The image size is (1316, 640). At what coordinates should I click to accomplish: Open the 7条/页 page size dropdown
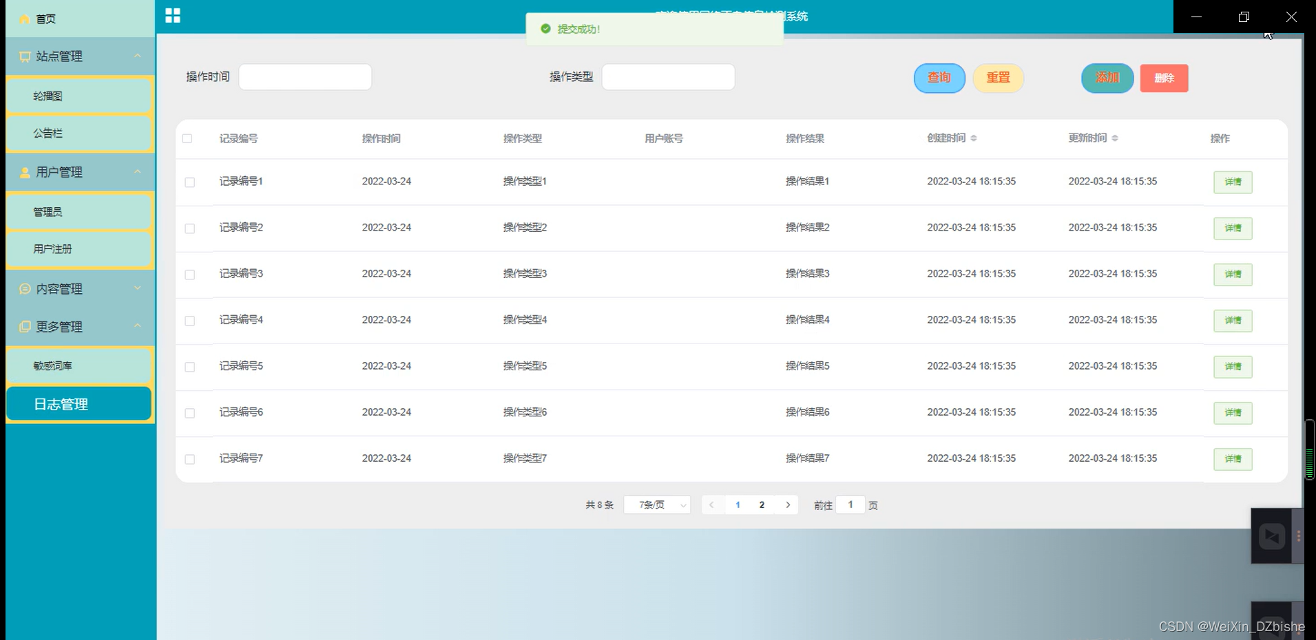(x=656, y=504)
